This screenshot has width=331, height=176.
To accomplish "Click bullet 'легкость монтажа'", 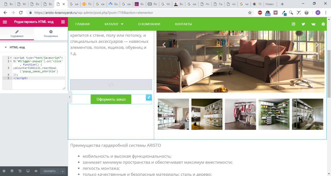I will 101,168.
